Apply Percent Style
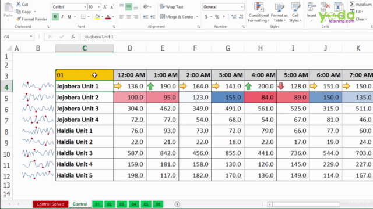Screen dimensions: 373x209 coord(217,17)
